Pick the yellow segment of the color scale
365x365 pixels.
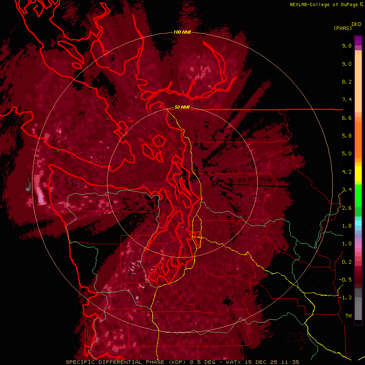358,174
